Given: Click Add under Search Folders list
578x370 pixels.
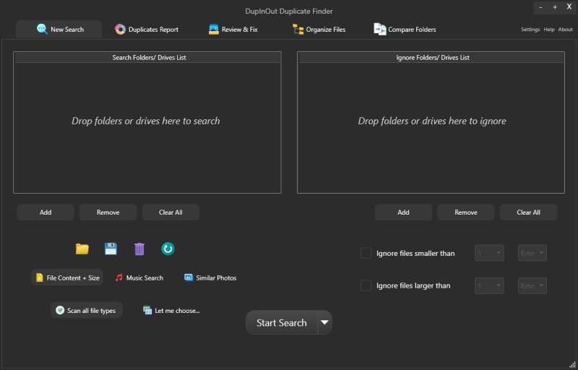Looking at the screenshot, I should point(46,212).
